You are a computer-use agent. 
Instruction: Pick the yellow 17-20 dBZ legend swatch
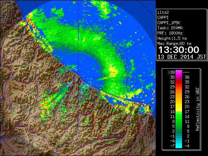(x=179, y=107)
